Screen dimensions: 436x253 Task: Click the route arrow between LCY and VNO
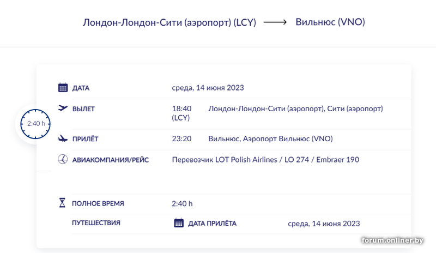point(275,23)
